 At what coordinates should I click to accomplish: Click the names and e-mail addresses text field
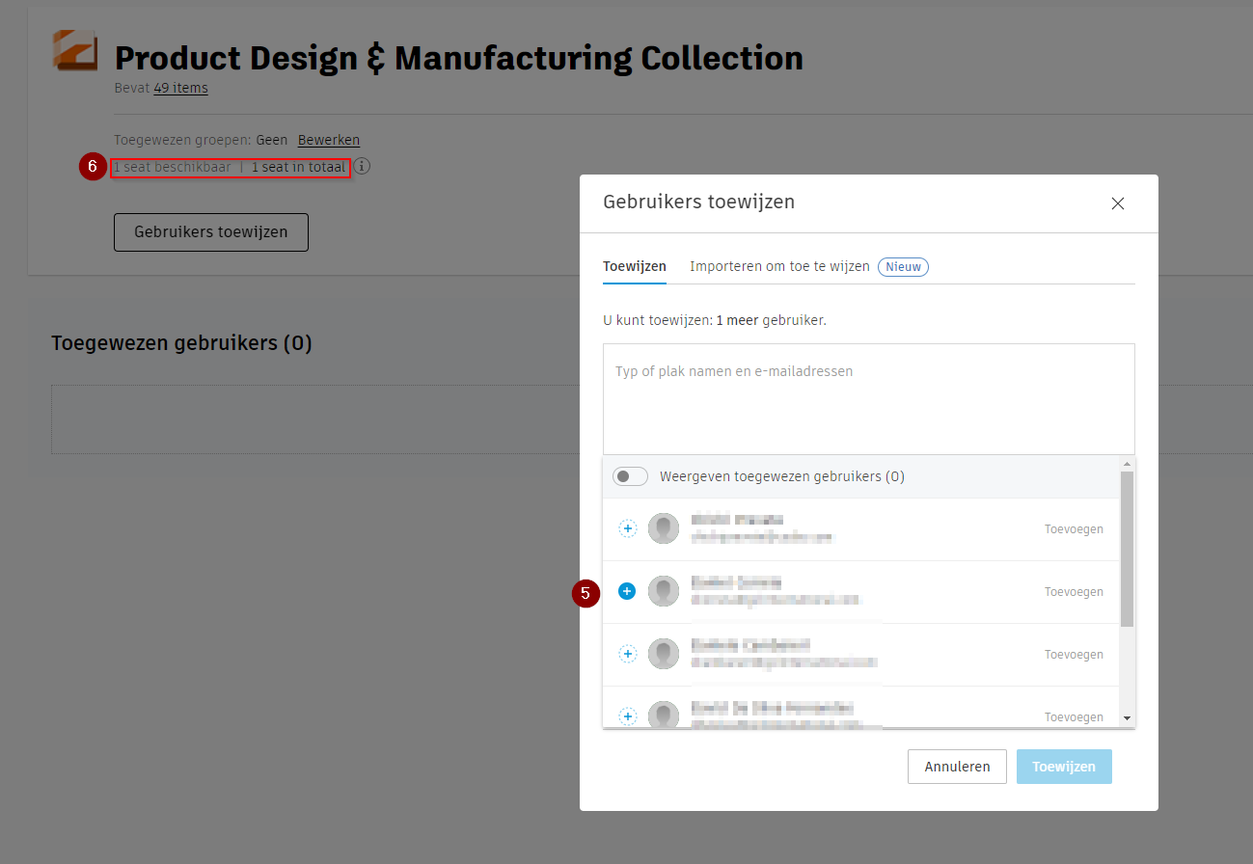869,399
